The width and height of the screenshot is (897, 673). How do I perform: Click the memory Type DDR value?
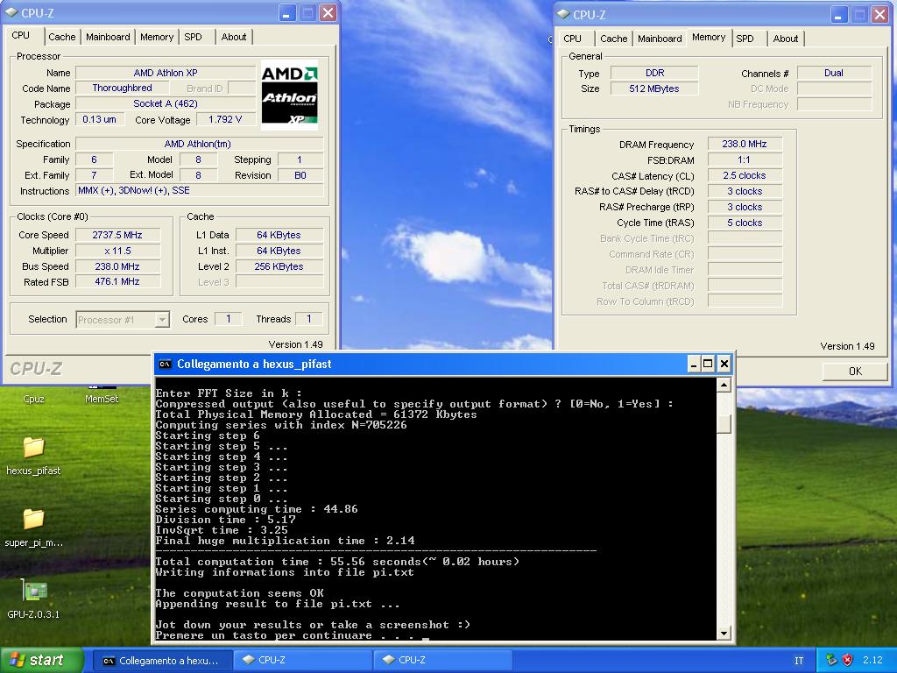(654, 74)
